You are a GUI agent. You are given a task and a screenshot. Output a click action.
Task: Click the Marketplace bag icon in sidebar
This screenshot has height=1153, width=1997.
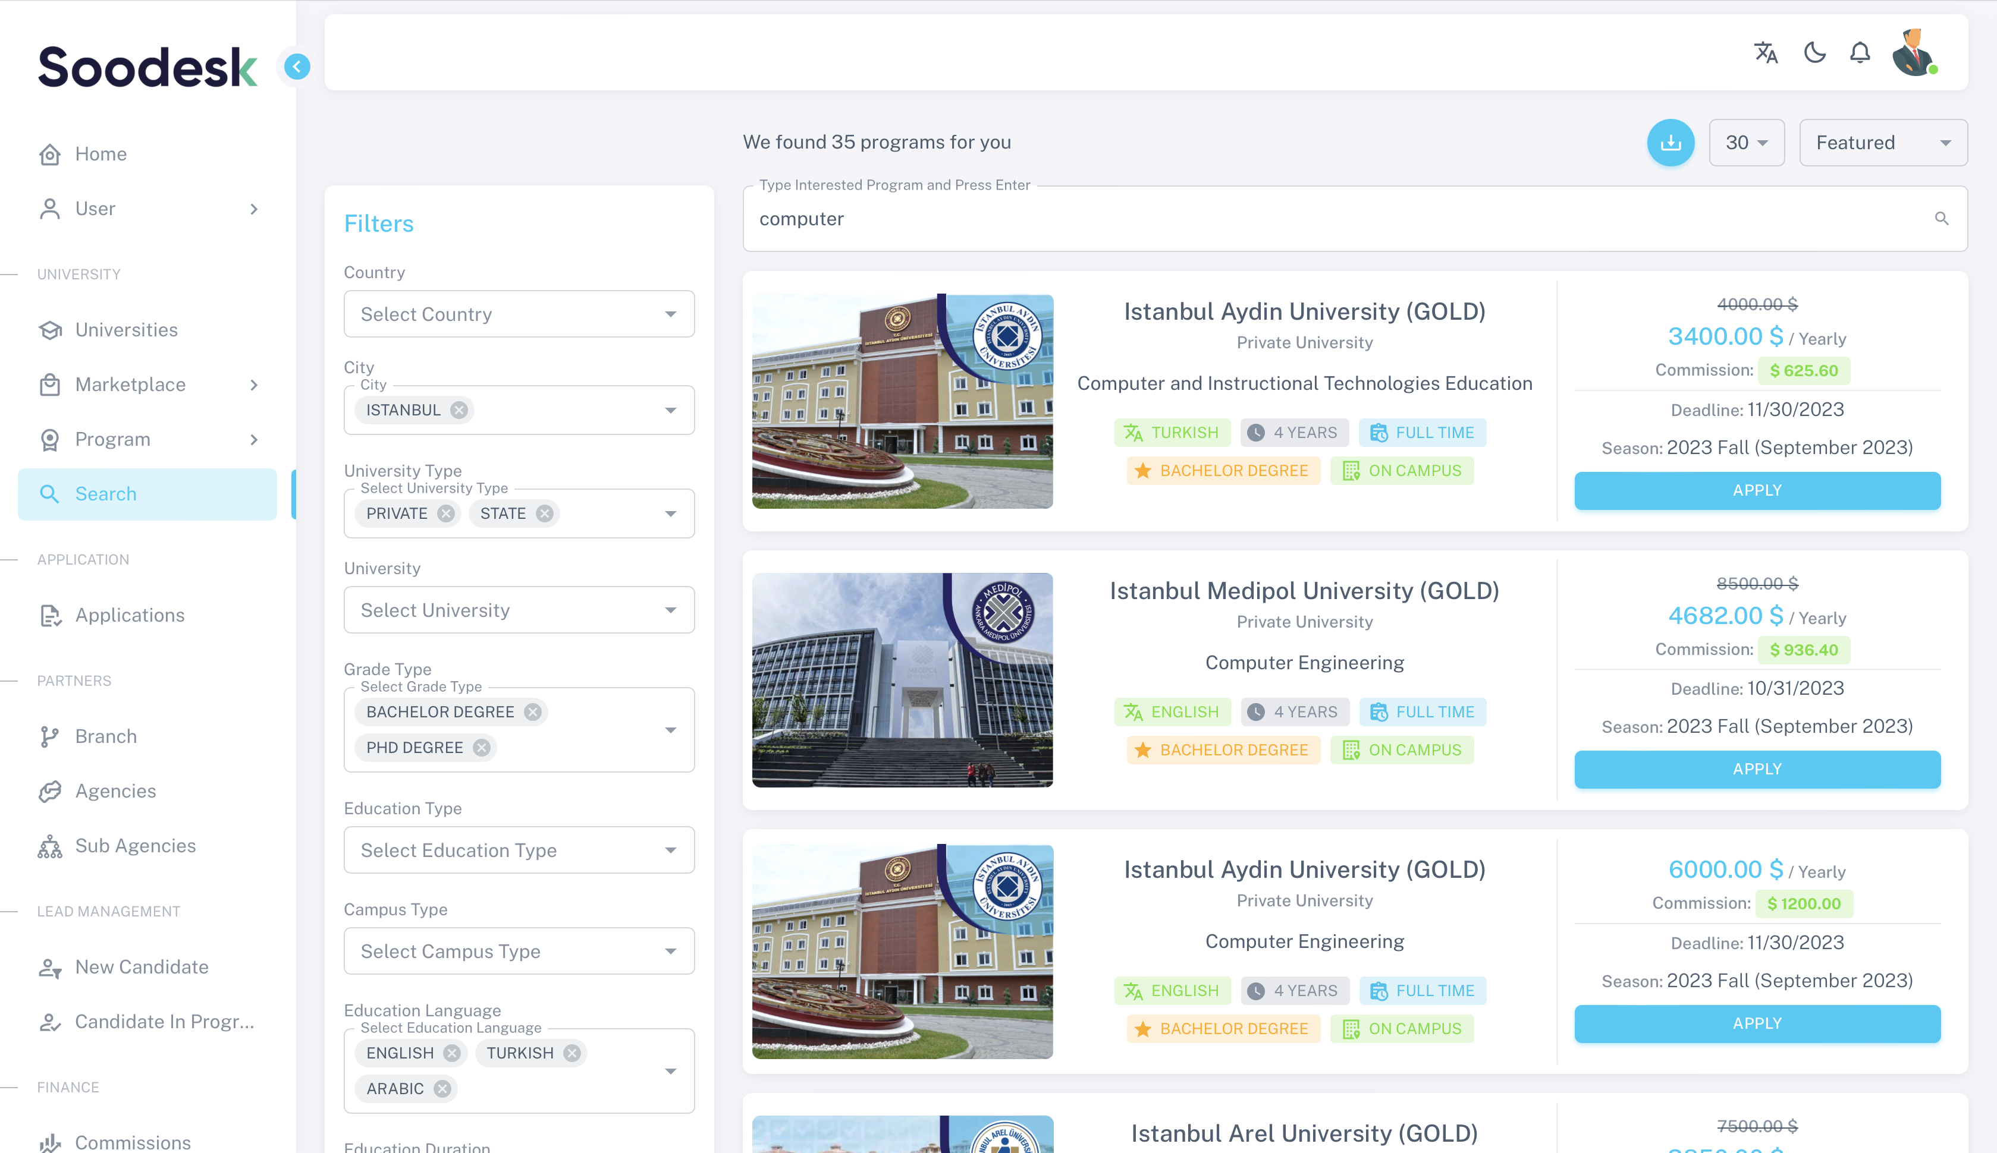(x=49, y=385)
